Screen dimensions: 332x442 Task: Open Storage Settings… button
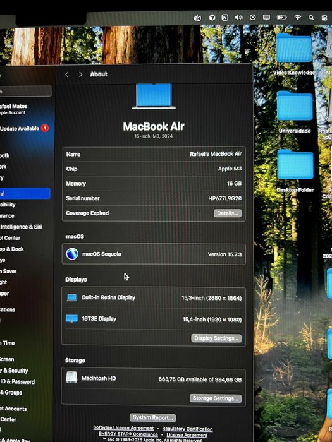click(x=216, y=398)
